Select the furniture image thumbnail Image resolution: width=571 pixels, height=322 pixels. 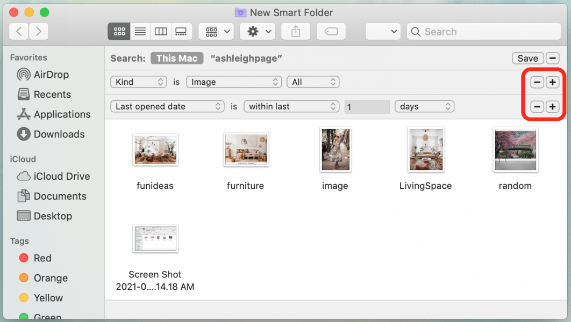click(x=246, y=150)
